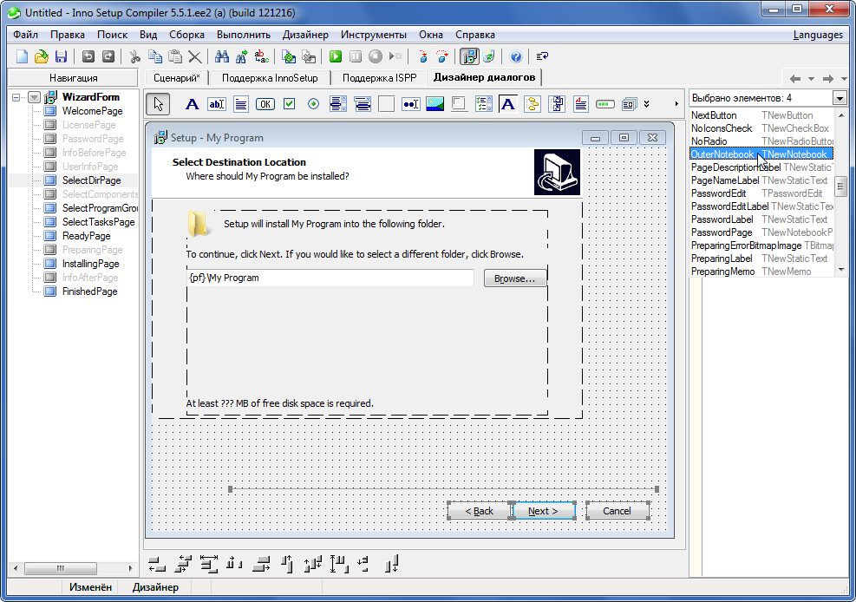856x602 pixels.
Task: Open the selected elements dropdown
Action: 840,98
